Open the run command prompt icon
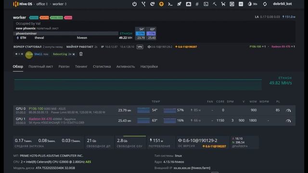The height and width of the screenshot is (173, 308). coord(170,4)
